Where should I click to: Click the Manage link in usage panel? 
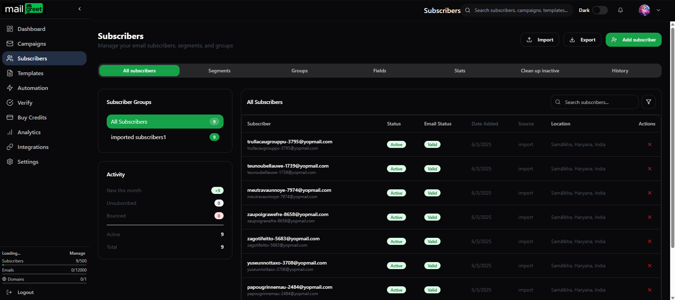tap(77, 253)
